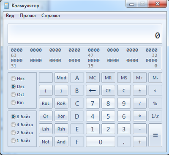
Task: Click the Rsh shift right button
Action: click(61, 129)
